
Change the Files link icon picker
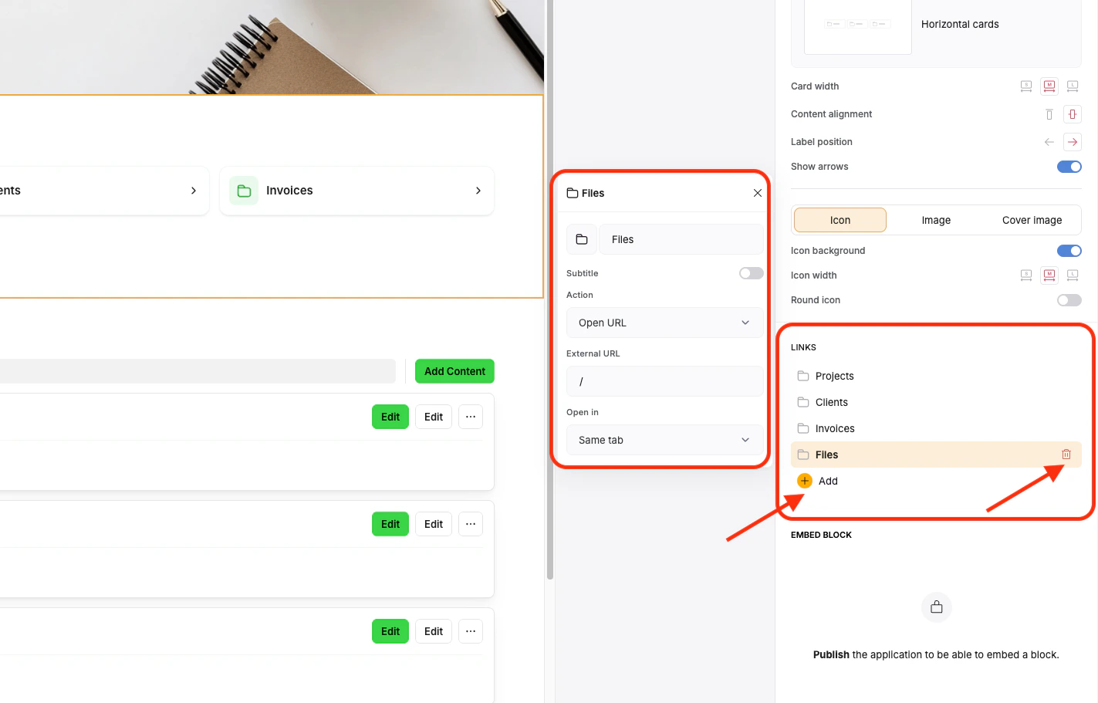(582, 239)
